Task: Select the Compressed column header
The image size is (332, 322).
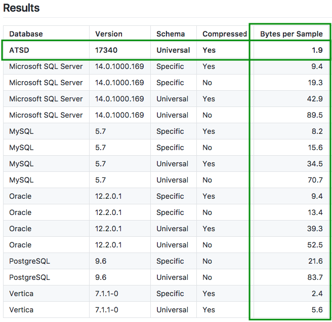Action: [225, 34]
